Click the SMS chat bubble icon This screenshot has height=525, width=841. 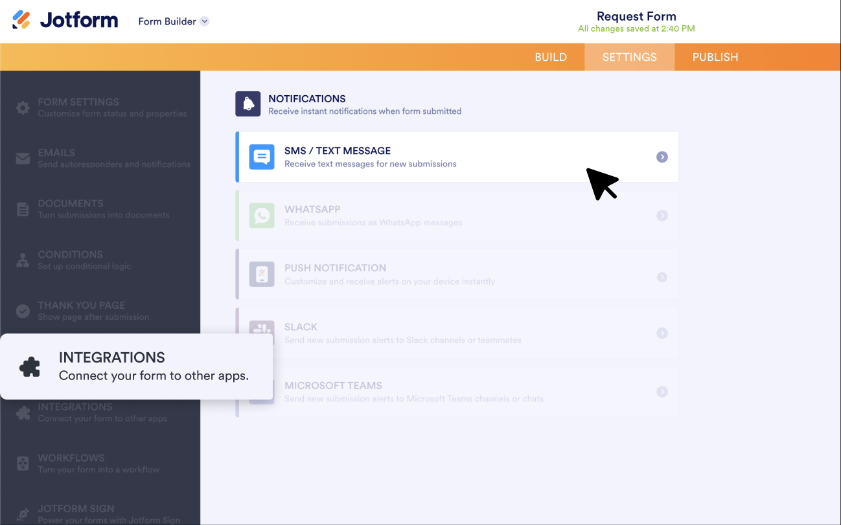[262, 157]
